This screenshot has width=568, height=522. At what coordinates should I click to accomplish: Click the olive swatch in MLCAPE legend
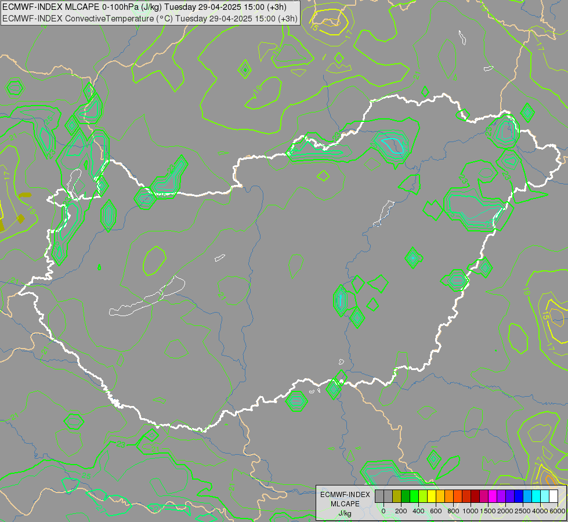[397, 496]
